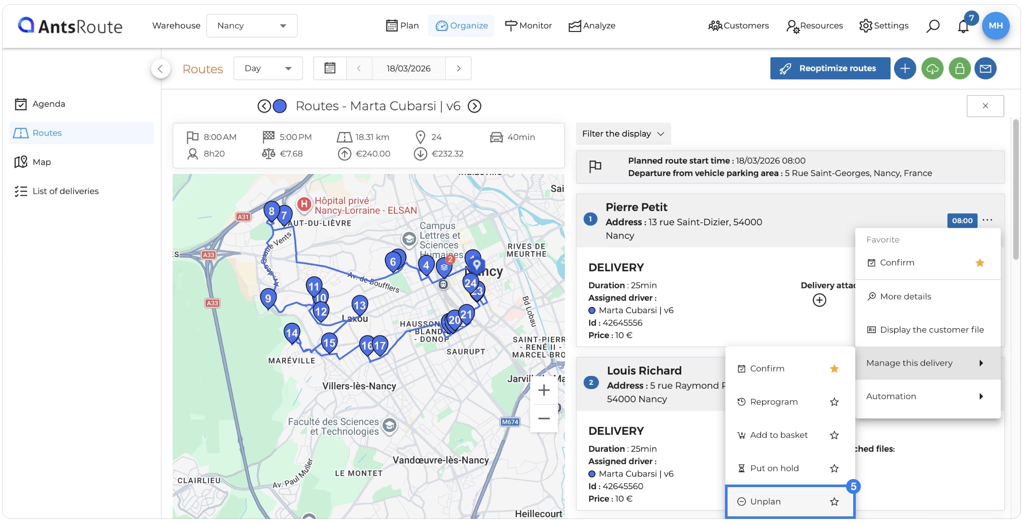Image resolution: width=1023 pixels, height=524 pixels.
Task: Show next route using circled right arrow
Action: [x=474, y=106]
